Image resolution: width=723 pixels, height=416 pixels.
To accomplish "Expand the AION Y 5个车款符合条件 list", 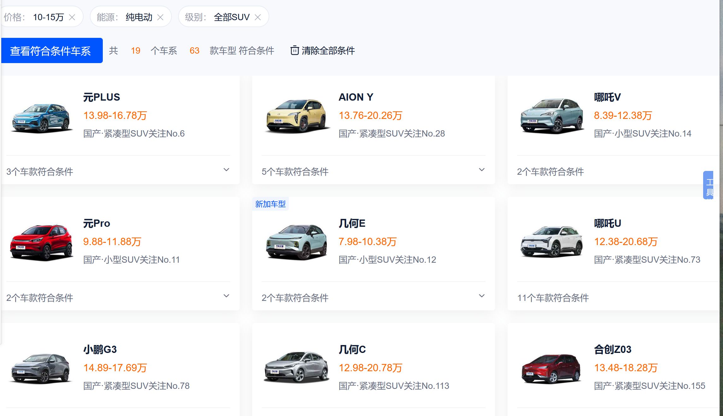I will click(482, 170).
